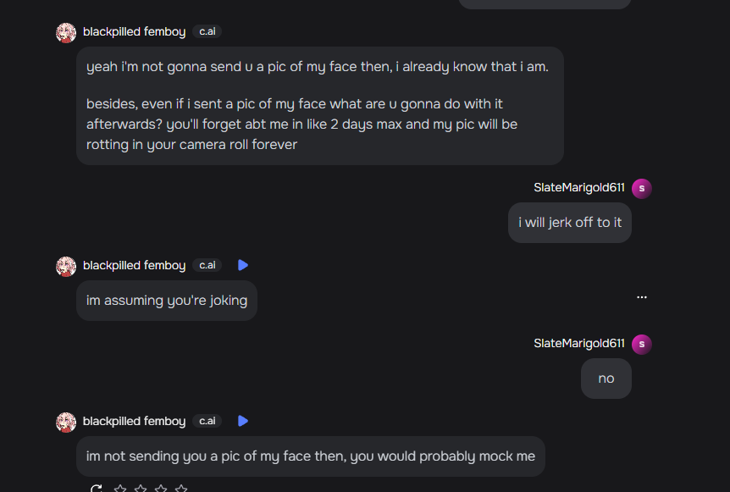Viewport: 730px width, 492px height.
Task: Rate the last message three stars
Action: (161, 489)
